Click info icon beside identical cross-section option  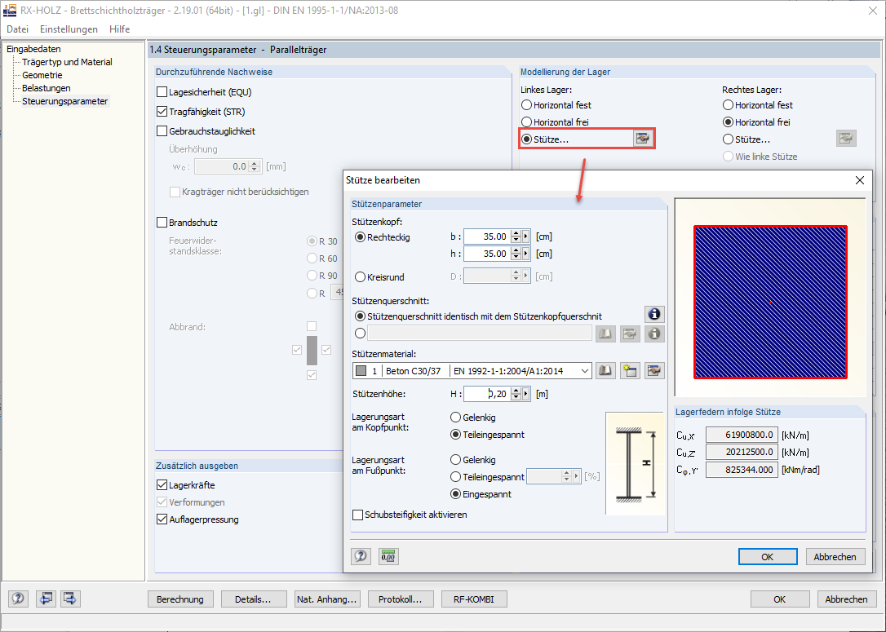point(654,314)
